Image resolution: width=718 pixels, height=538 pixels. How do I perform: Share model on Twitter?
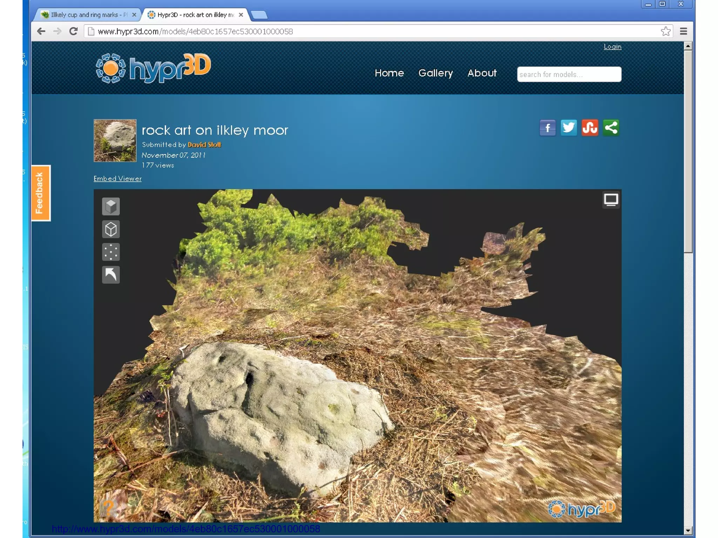[x=569, y=128]
